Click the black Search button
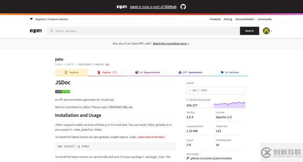The image size is (303, 162). click(x=249, y=31)
